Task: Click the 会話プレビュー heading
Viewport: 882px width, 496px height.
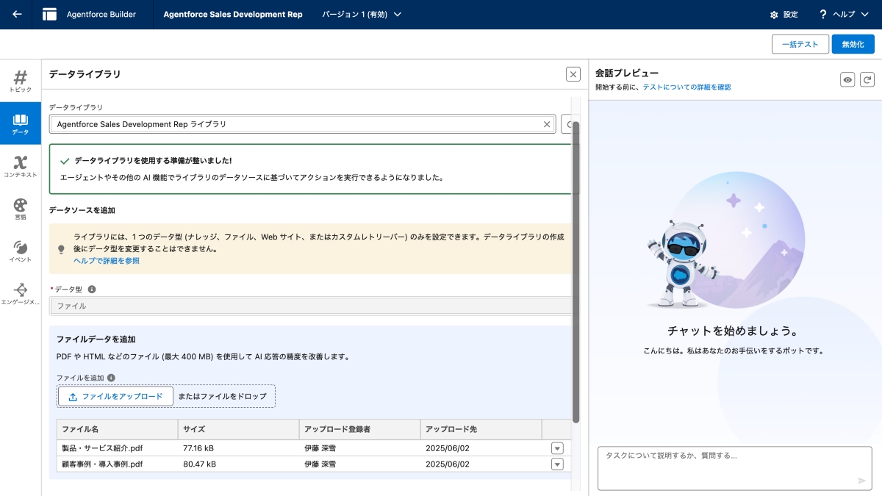Action: (627, 73)
